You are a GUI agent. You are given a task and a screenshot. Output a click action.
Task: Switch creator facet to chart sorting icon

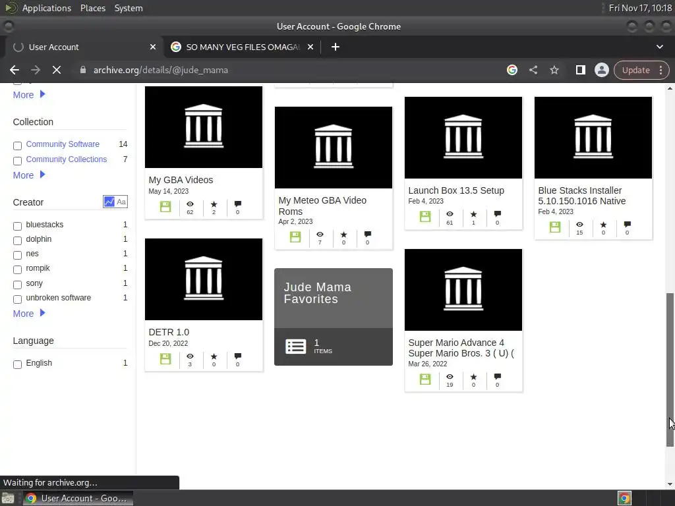tap(109, 202)
